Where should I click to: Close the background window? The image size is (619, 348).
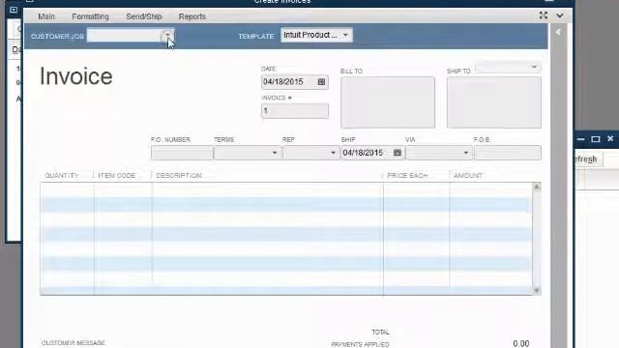pos(610,138)
